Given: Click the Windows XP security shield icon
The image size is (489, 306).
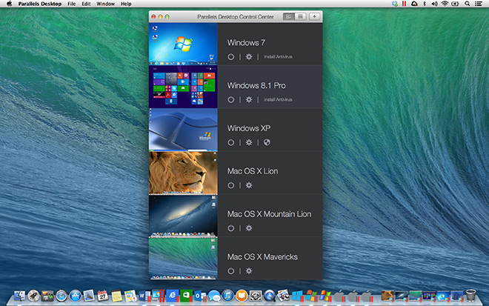Looking at the screenshot, I should pyautogui.click(x=267, y=142).
